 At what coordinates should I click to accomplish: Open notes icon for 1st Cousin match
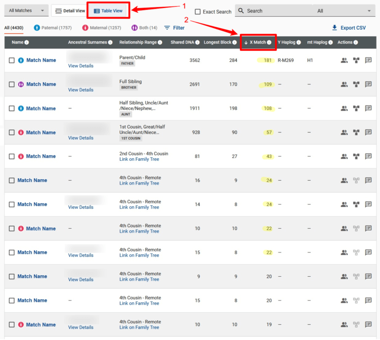click(368, 133)
